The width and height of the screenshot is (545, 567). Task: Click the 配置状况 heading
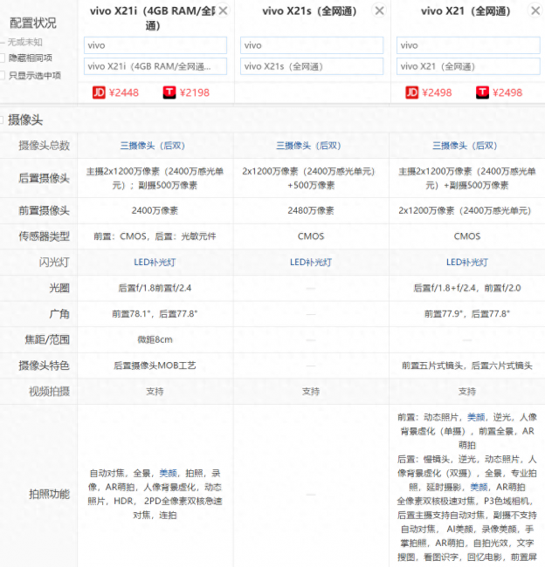[x=33, y=24]
